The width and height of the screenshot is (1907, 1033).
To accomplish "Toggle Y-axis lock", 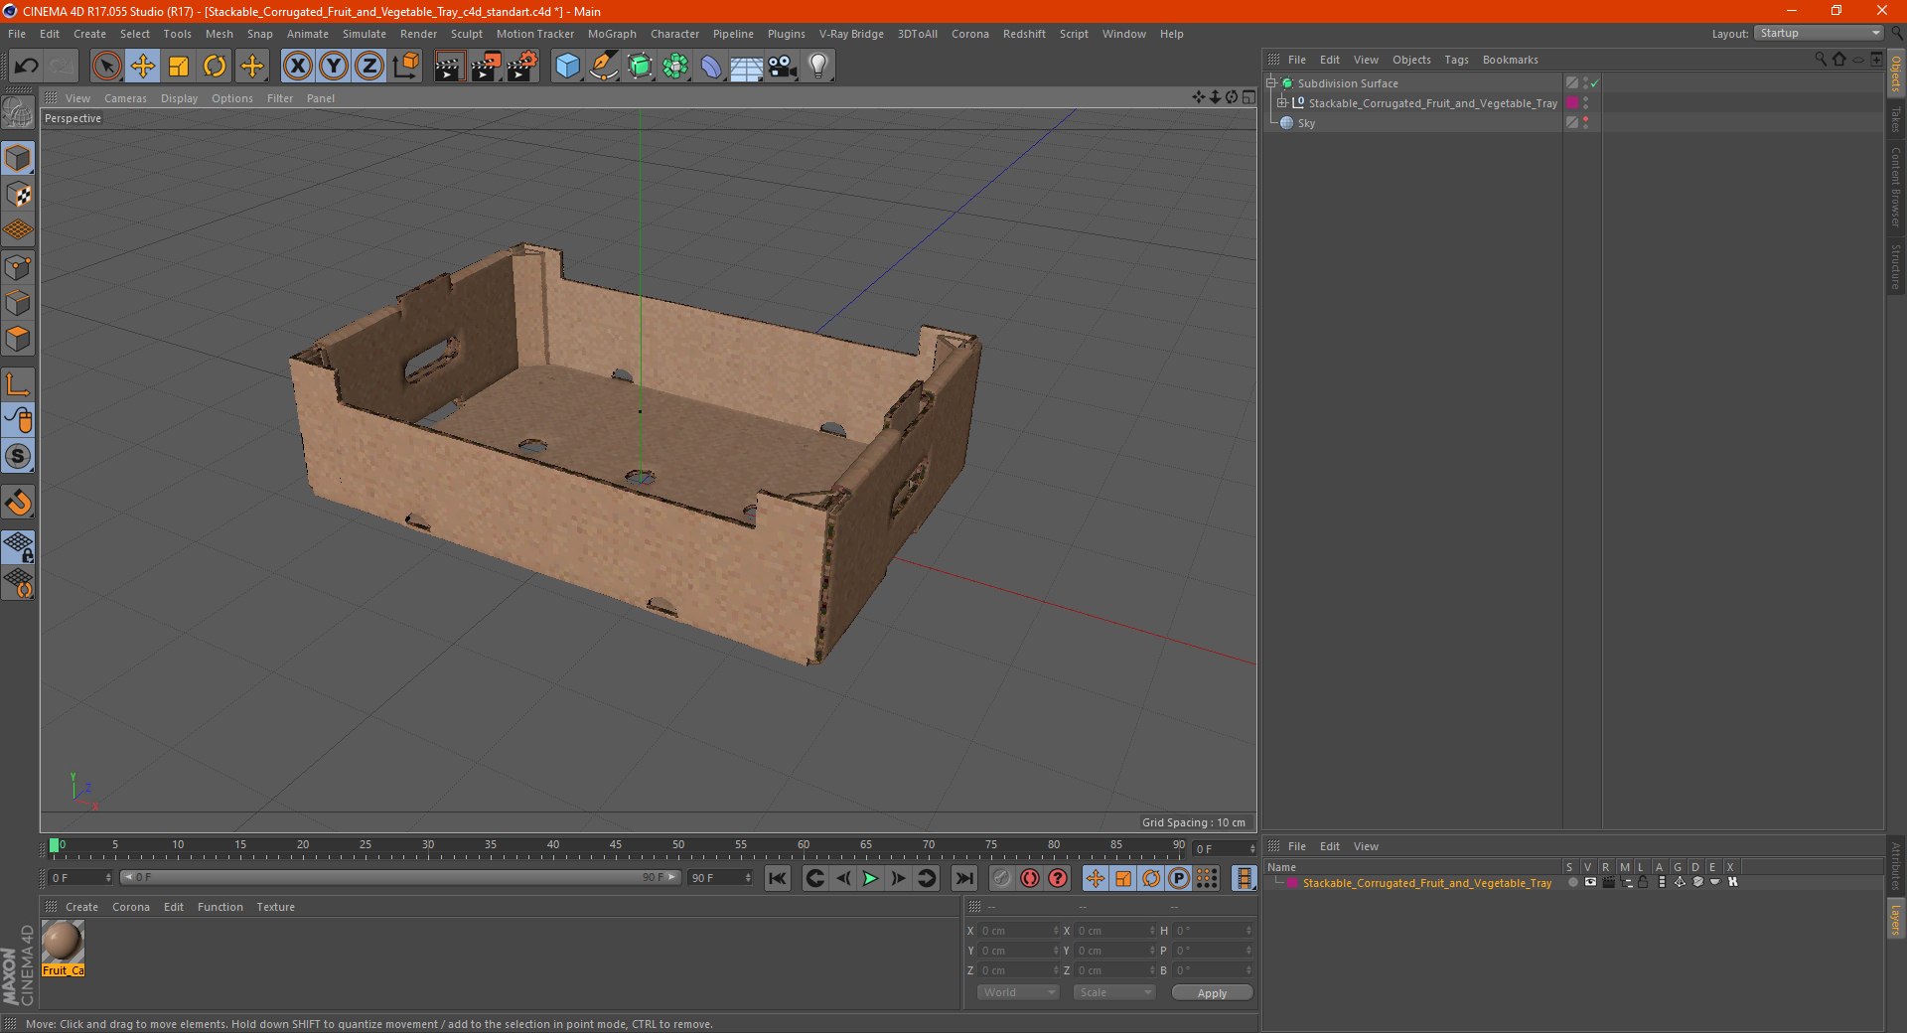I will (x=334, y=67).
